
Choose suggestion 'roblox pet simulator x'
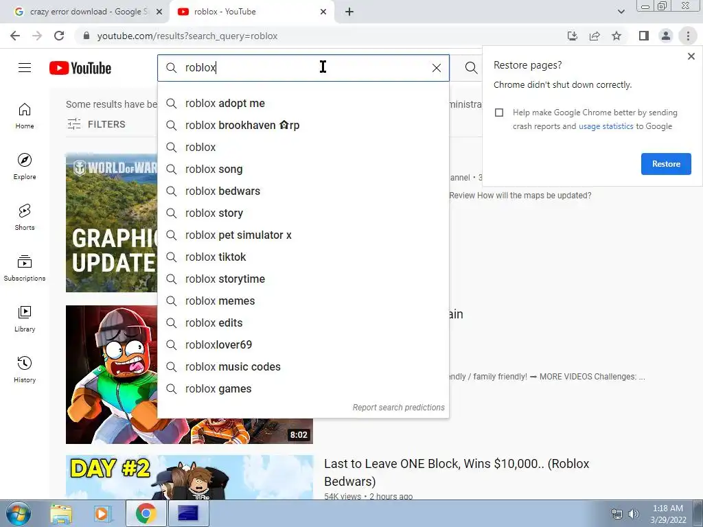(303, 235)
